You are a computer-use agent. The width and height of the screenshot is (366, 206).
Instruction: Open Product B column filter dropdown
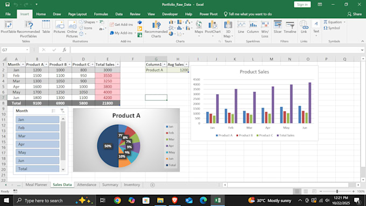pos(69,65)
